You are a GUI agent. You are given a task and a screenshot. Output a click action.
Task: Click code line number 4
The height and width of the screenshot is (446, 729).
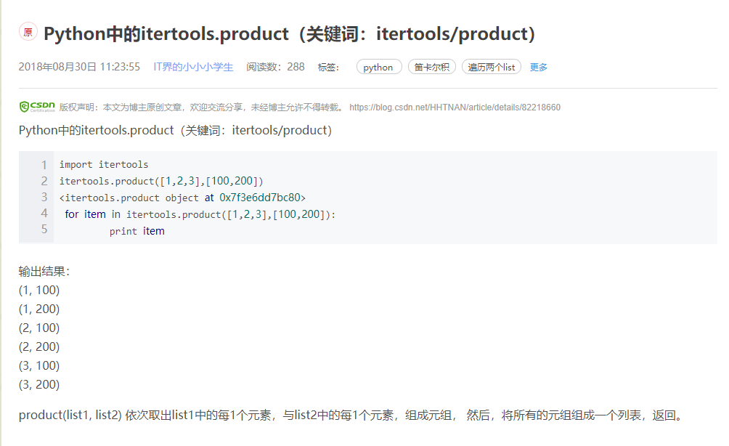pyautogui.click(x=44, y=214)
